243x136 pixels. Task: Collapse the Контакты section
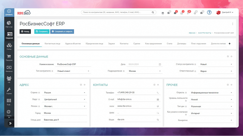tap(158, 85)
